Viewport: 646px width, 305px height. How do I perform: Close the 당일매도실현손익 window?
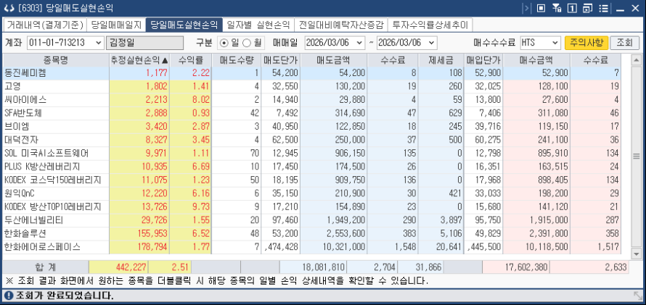pos(636,8)
